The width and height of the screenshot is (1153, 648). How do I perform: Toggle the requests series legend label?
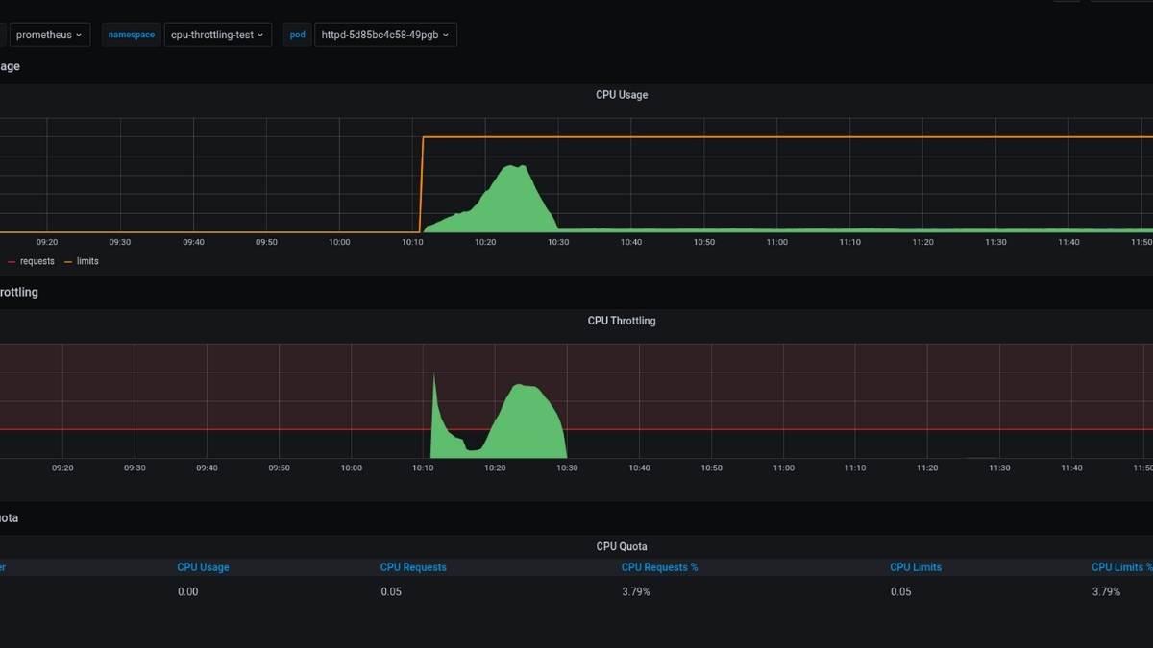[x=37, y=261]
